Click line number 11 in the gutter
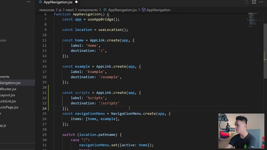The image size is (267, 150). click(x=44, y=40)
